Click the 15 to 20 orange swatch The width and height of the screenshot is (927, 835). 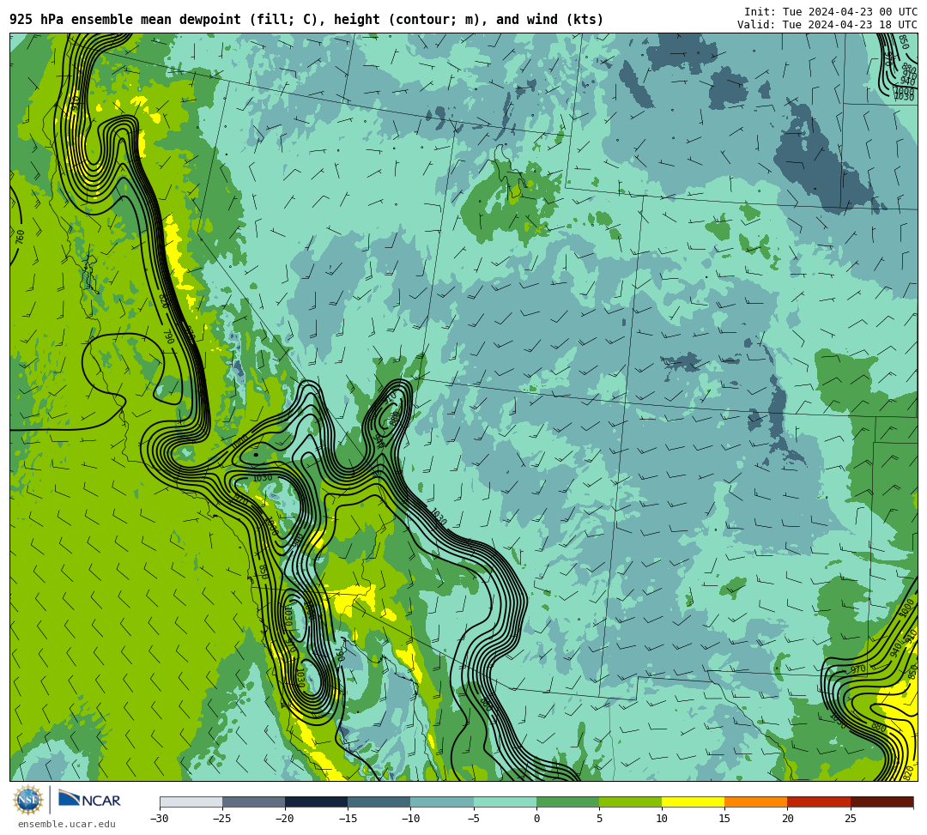click(x=756, y=802)
